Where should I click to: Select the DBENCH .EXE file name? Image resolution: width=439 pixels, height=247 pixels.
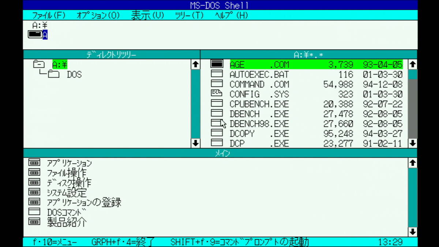tap(259, 114)
